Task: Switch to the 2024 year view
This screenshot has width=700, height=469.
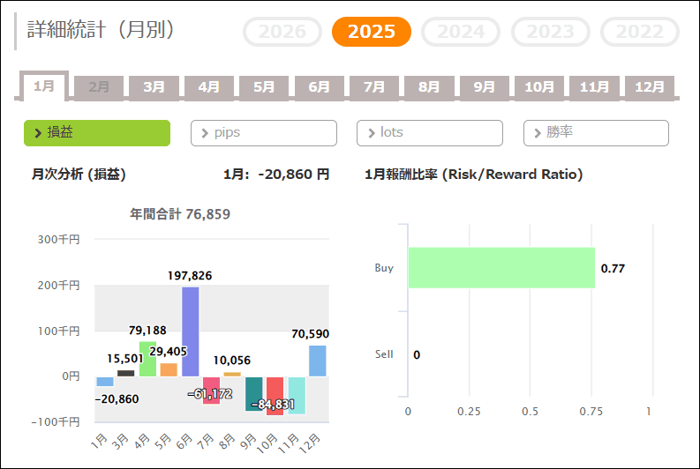Action: [461, 32]
